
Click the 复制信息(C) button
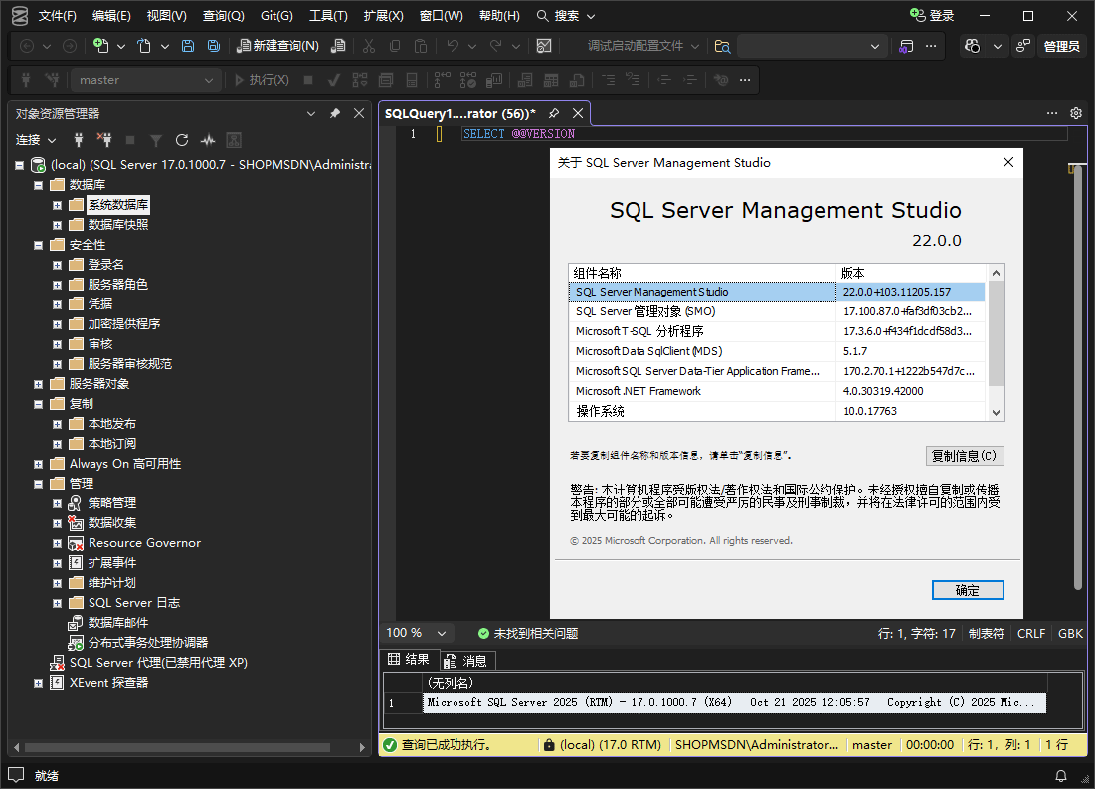964,456
